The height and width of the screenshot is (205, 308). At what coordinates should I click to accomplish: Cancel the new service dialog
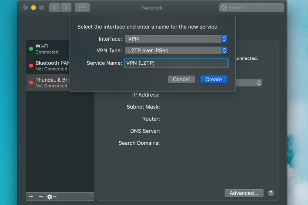tap(181, 79)
